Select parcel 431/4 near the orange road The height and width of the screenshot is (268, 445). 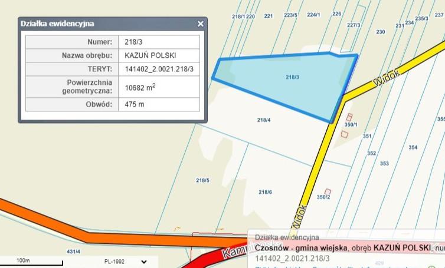[x=73, y=252]
